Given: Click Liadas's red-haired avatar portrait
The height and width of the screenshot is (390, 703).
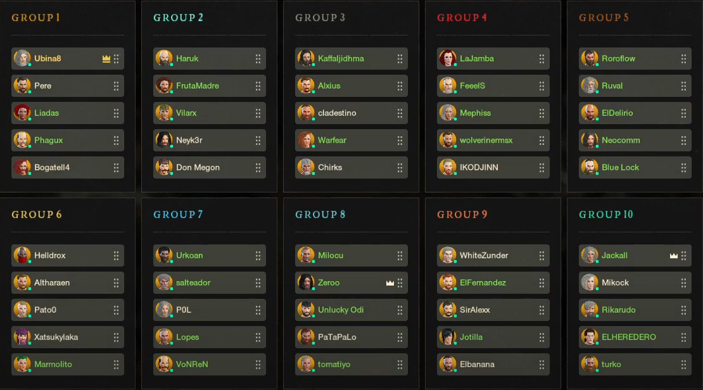Looking at the screenshot, I should (x=22, y=113).
